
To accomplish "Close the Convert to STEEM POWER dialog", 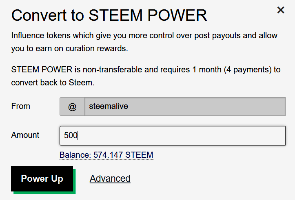I will click(x=281, y=10).
